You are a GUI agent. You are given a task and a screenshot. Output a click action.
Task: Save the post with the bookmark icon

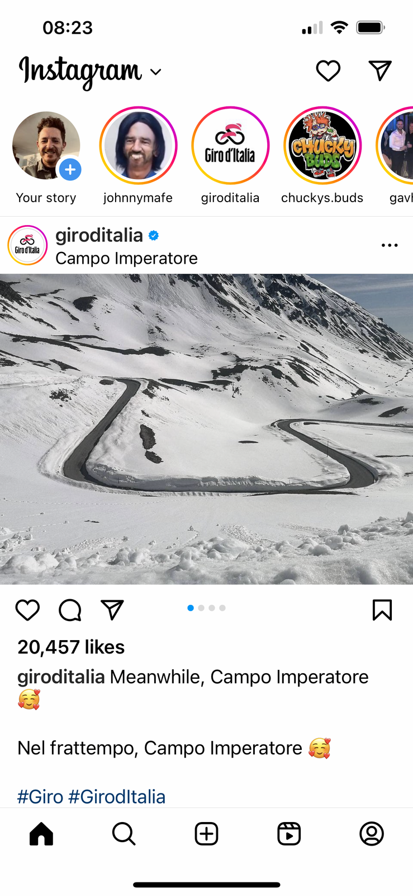click(382, 610)
